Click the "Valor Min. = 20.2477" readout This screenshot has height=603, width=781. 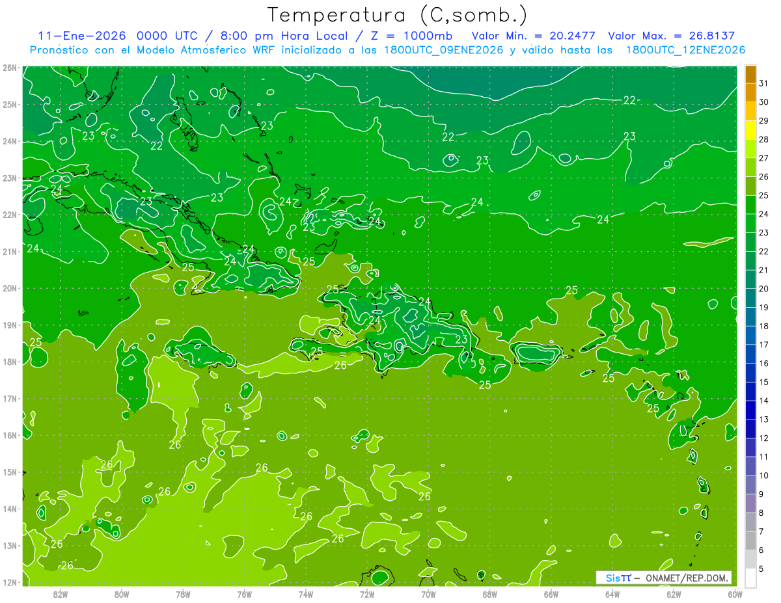click(534, 36)
